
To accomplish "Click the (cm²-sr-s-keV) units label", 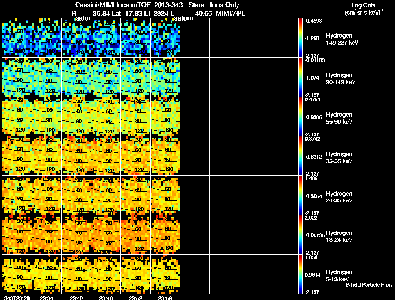I will (x=363, y=12).
